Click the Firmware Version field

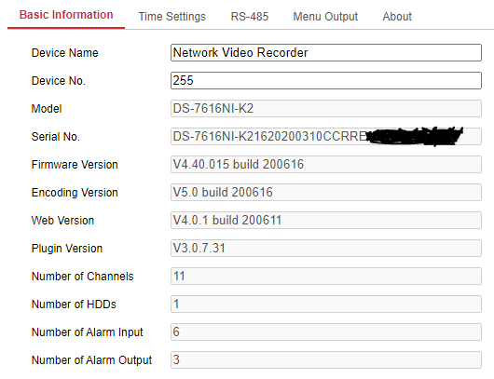tap(326, 164)
